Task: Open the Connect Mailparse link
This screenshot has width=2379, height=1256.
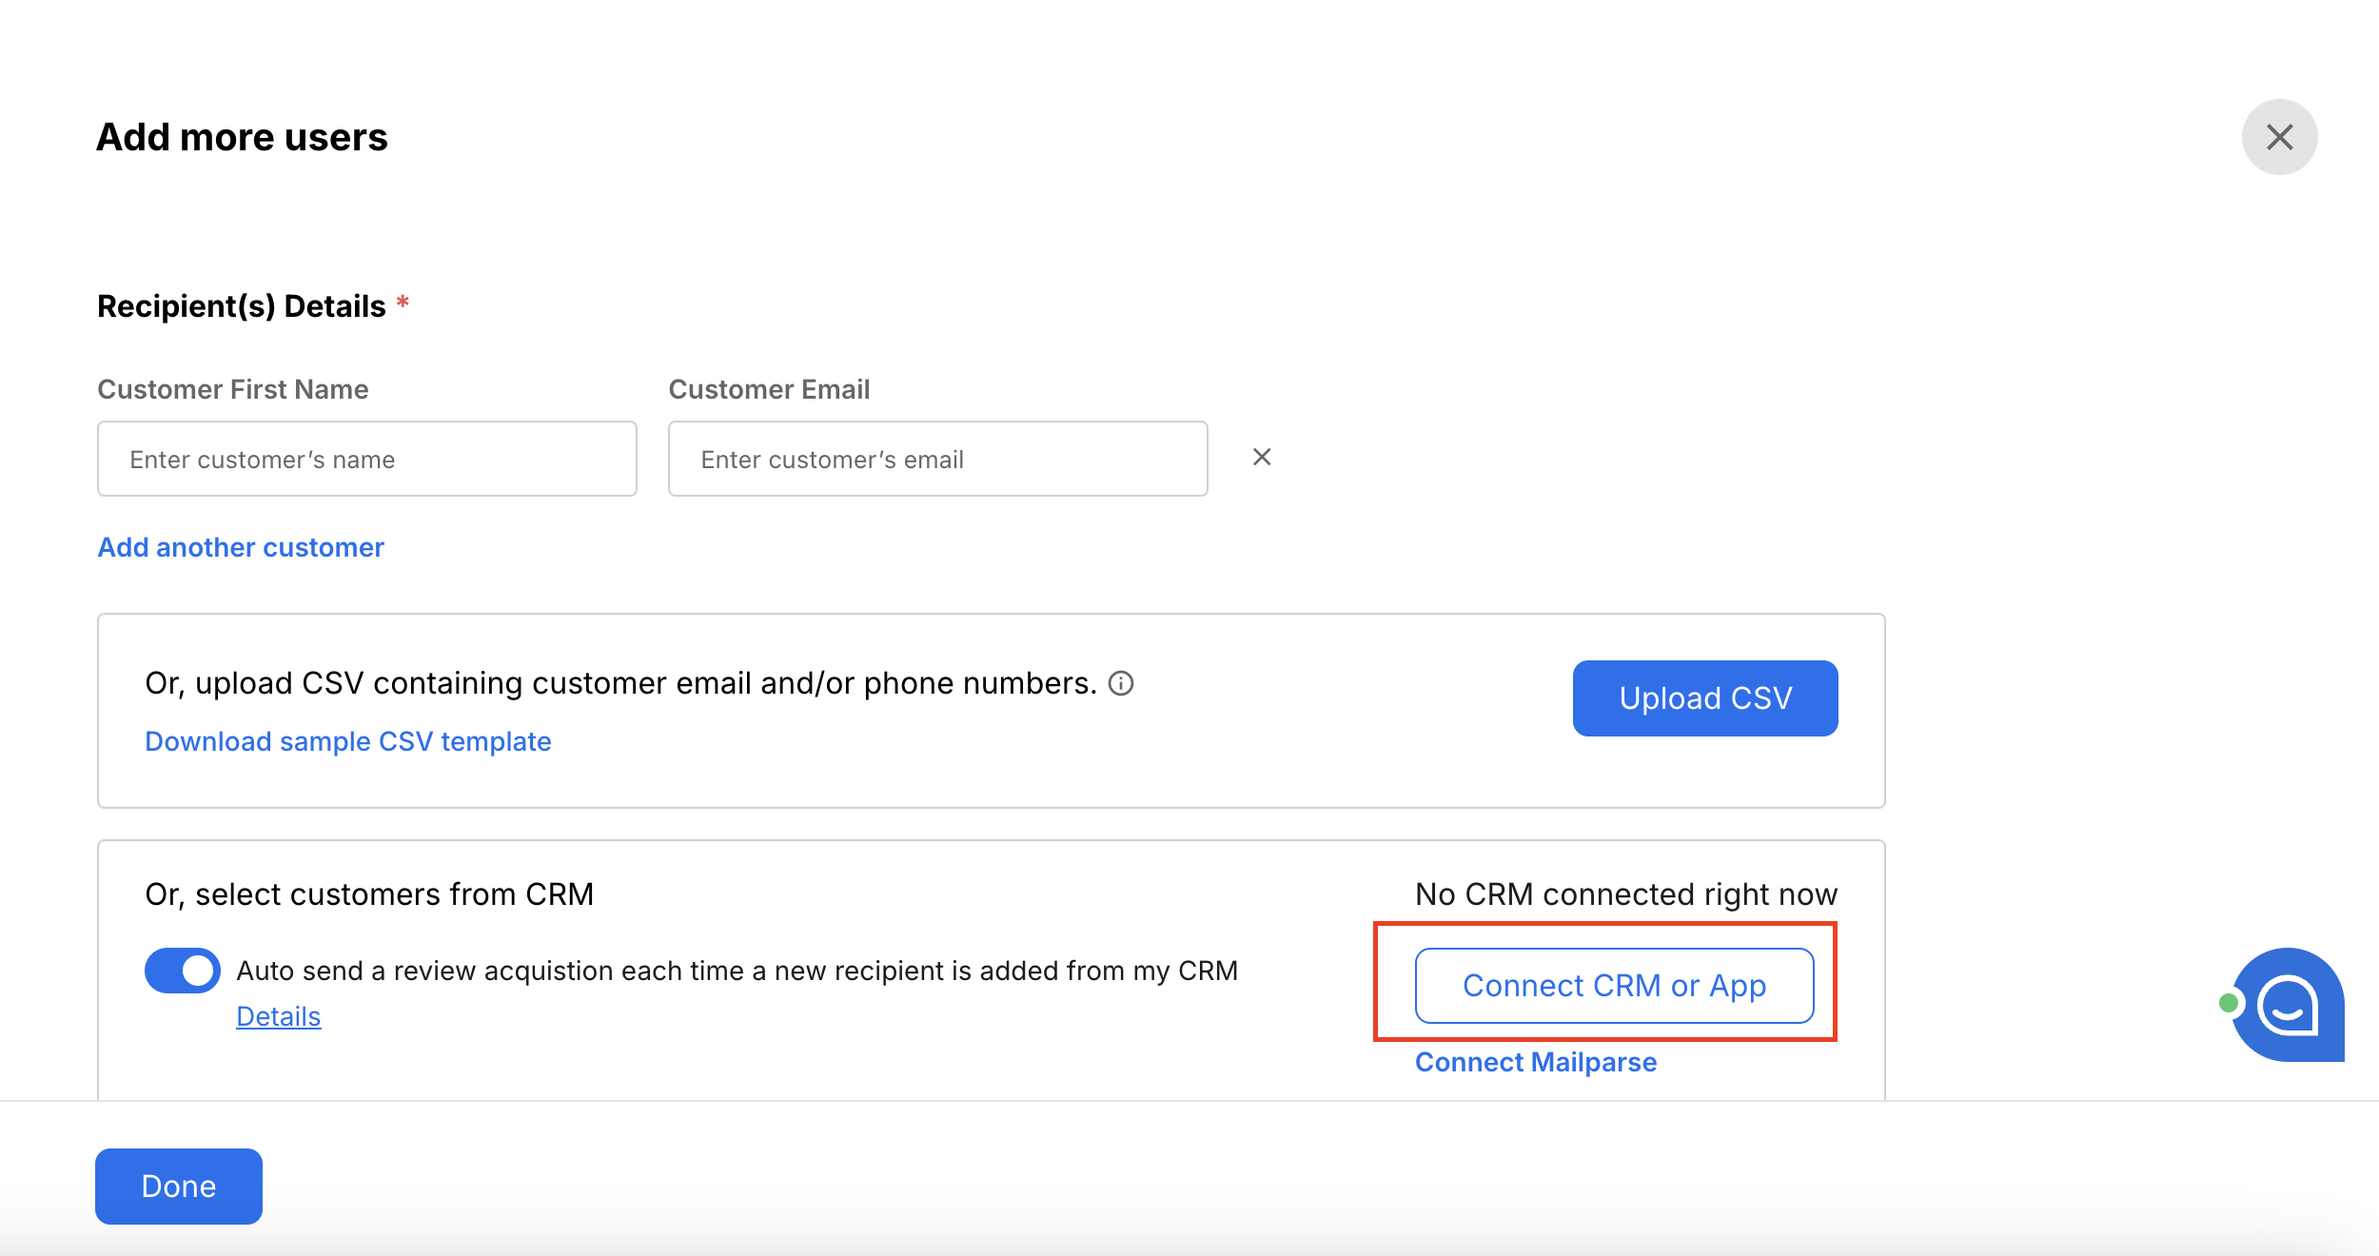Action: tap(1536, 1063)
